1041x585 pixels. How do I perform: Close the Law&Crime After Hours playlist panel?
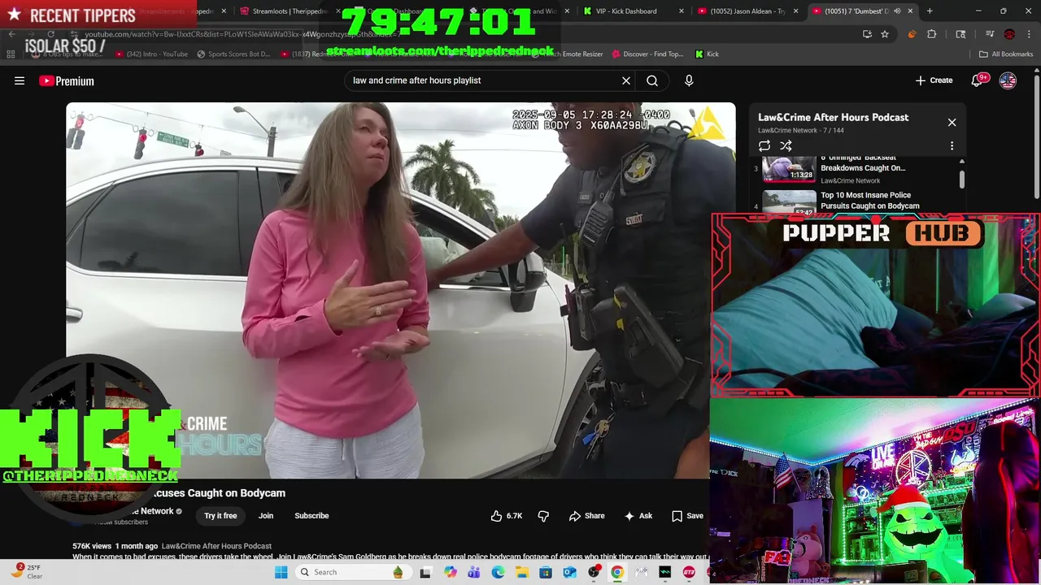[952, 123]
